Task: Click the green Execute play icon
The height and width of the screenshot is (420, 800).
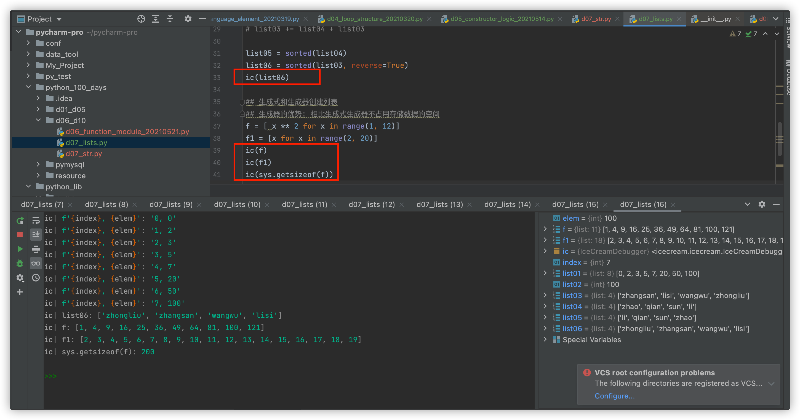Action: click(x=20, y=249)
